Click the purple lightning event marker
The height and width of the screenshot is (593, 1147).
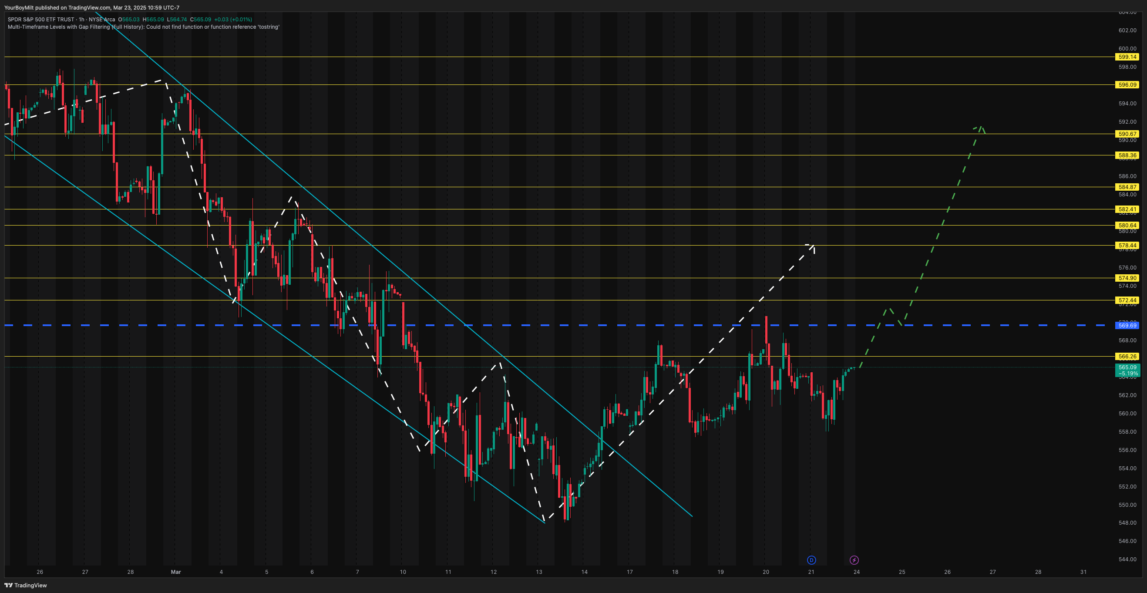[x=854, y=560]
